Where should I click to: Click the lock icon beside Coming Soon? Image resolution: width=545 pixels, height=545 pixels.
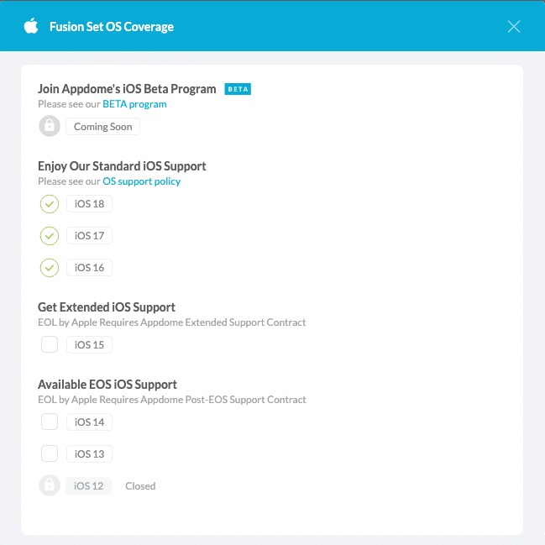[50, 126]
